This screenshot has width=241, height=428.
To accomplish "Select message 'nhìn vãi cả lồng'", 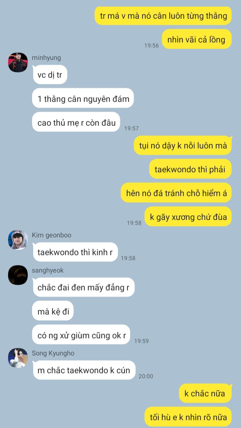I will 197,39.
